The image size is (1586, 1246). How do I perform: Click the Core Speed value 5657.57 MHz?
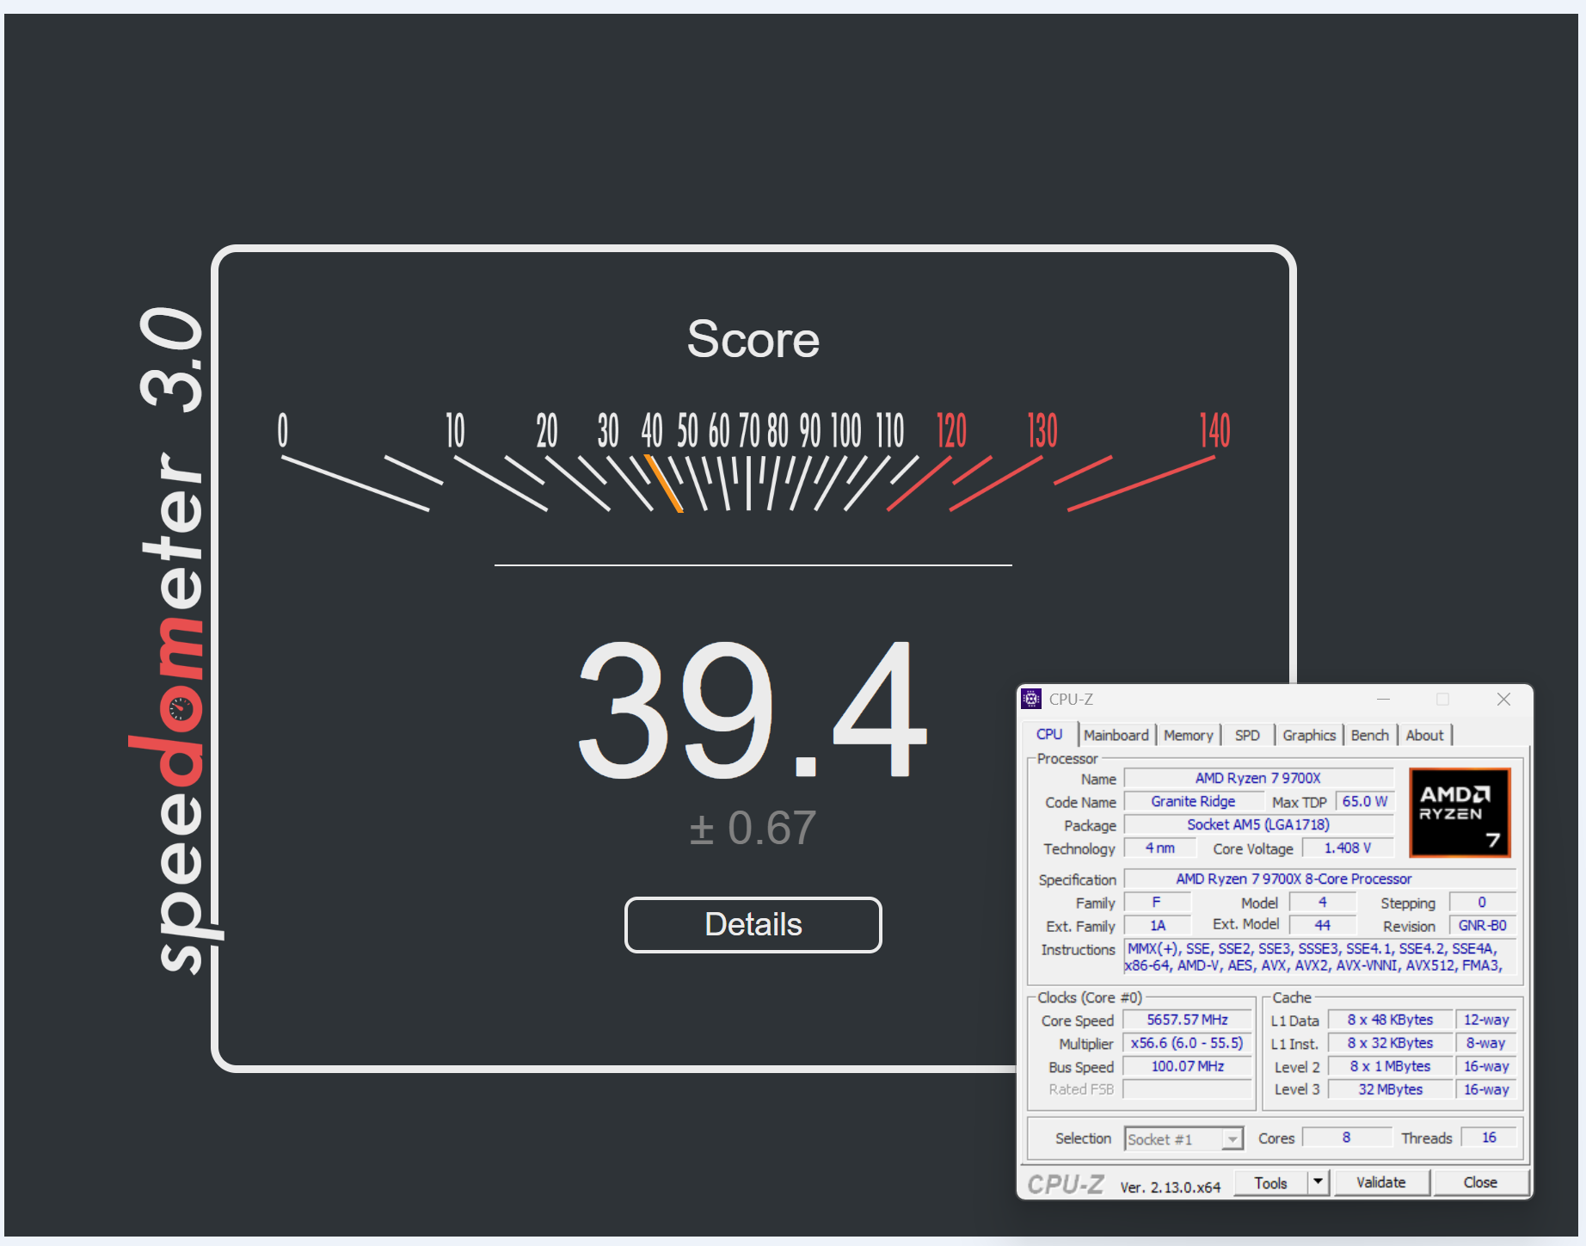(x=1188, y=1020)
